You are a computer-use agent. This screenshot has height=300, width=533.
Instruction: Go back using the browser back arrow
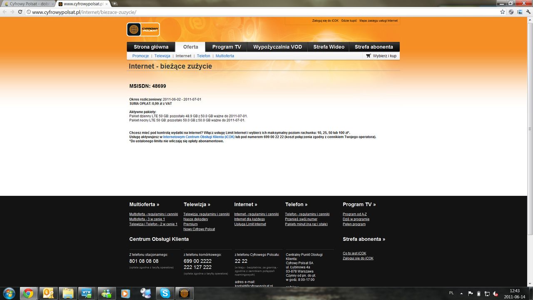5,12
